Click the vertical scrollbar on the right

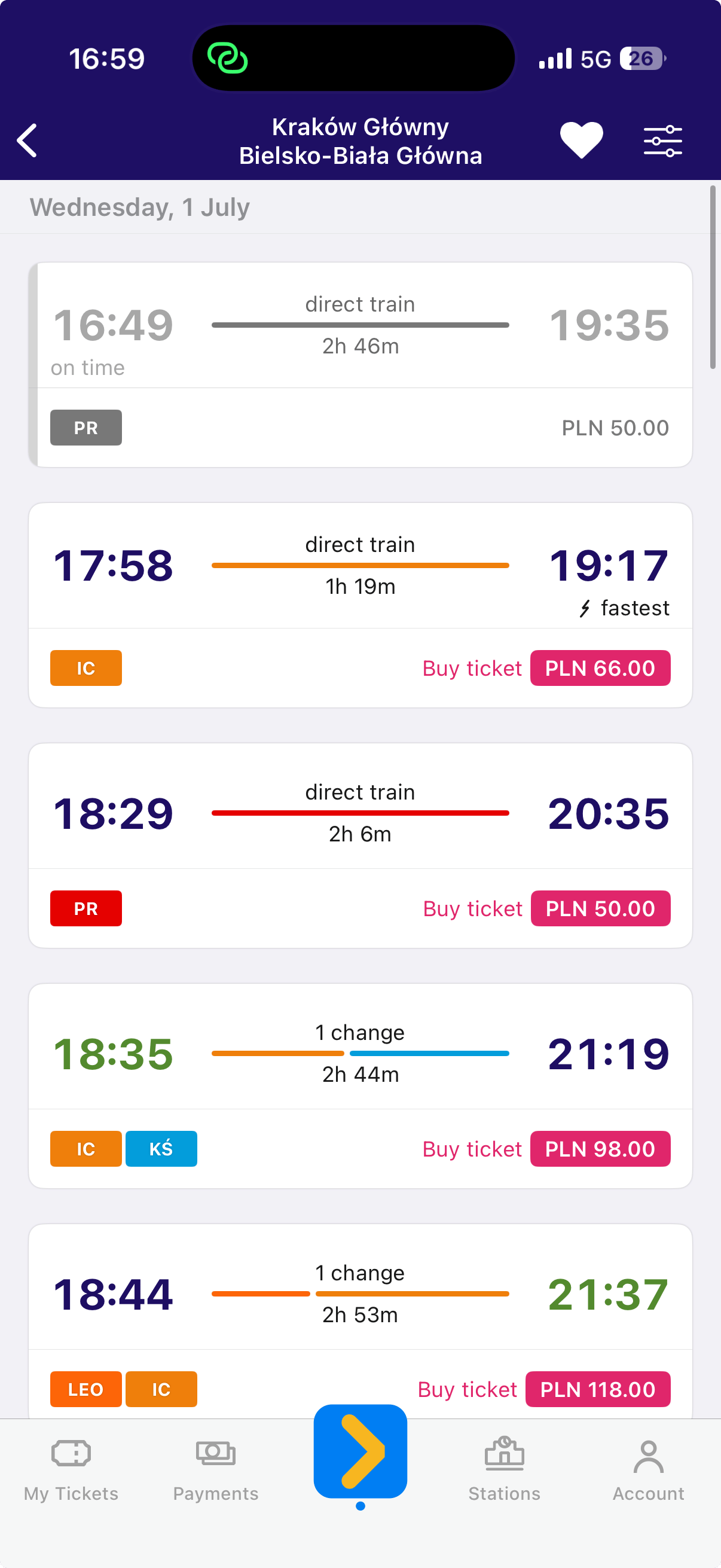tap(713, 277)
